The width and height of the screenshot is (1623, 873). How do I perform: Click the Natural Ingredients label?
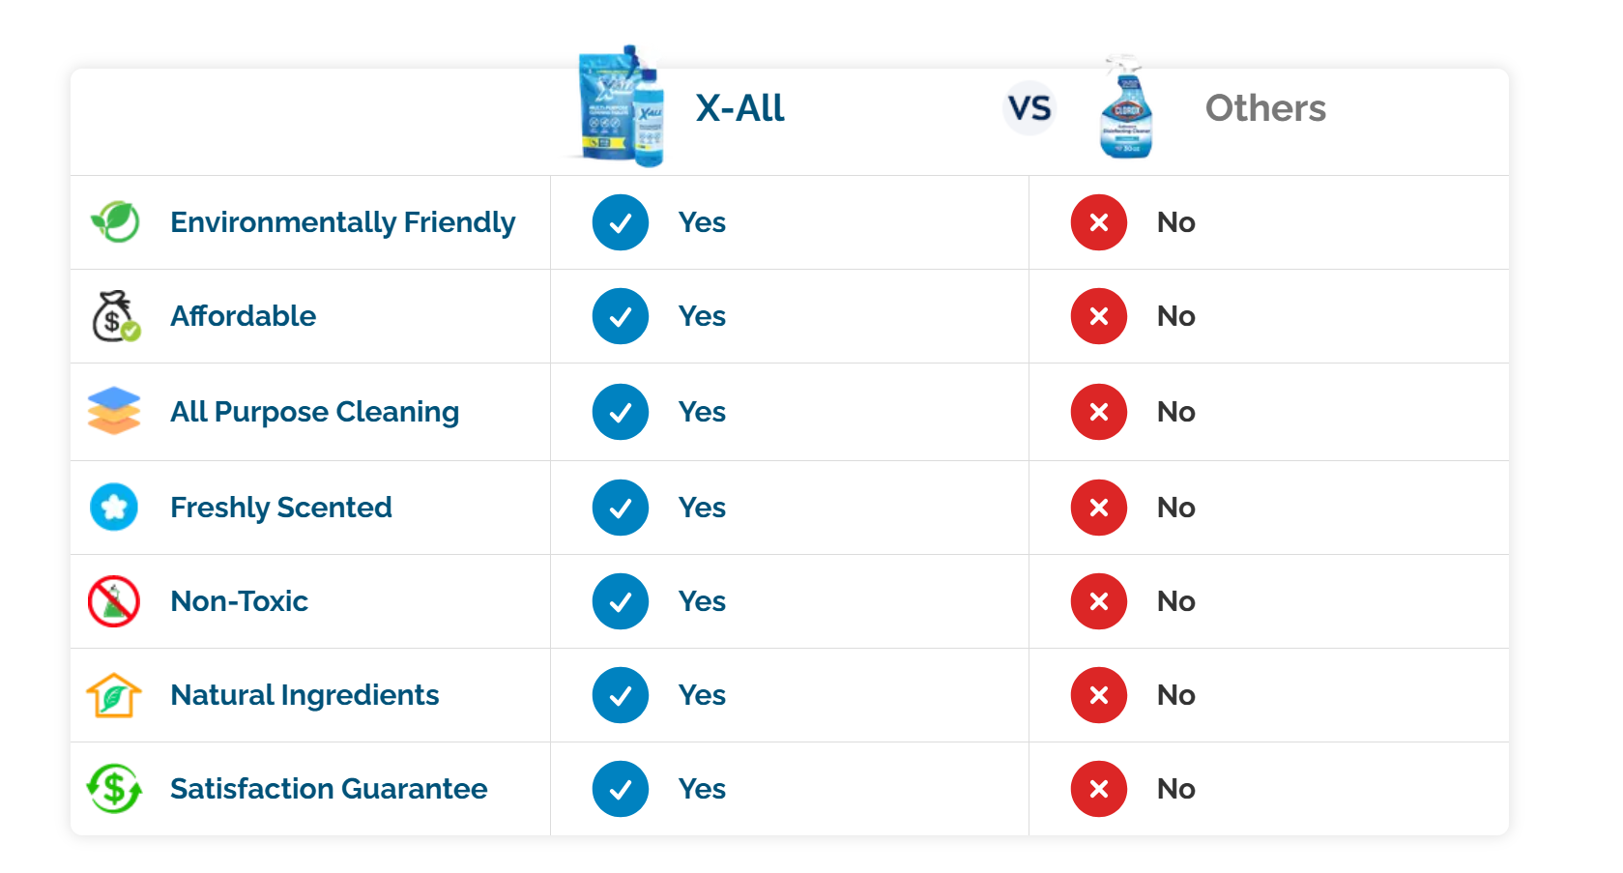click(304, 695)
